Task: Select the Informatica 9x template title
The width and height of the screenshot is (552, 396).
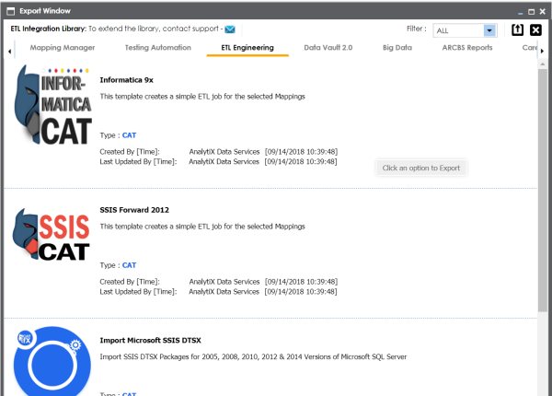Action: 126,79
